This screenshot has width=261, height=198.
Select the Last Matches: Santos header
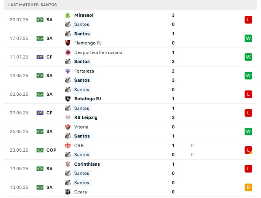[x=33, y=5]
